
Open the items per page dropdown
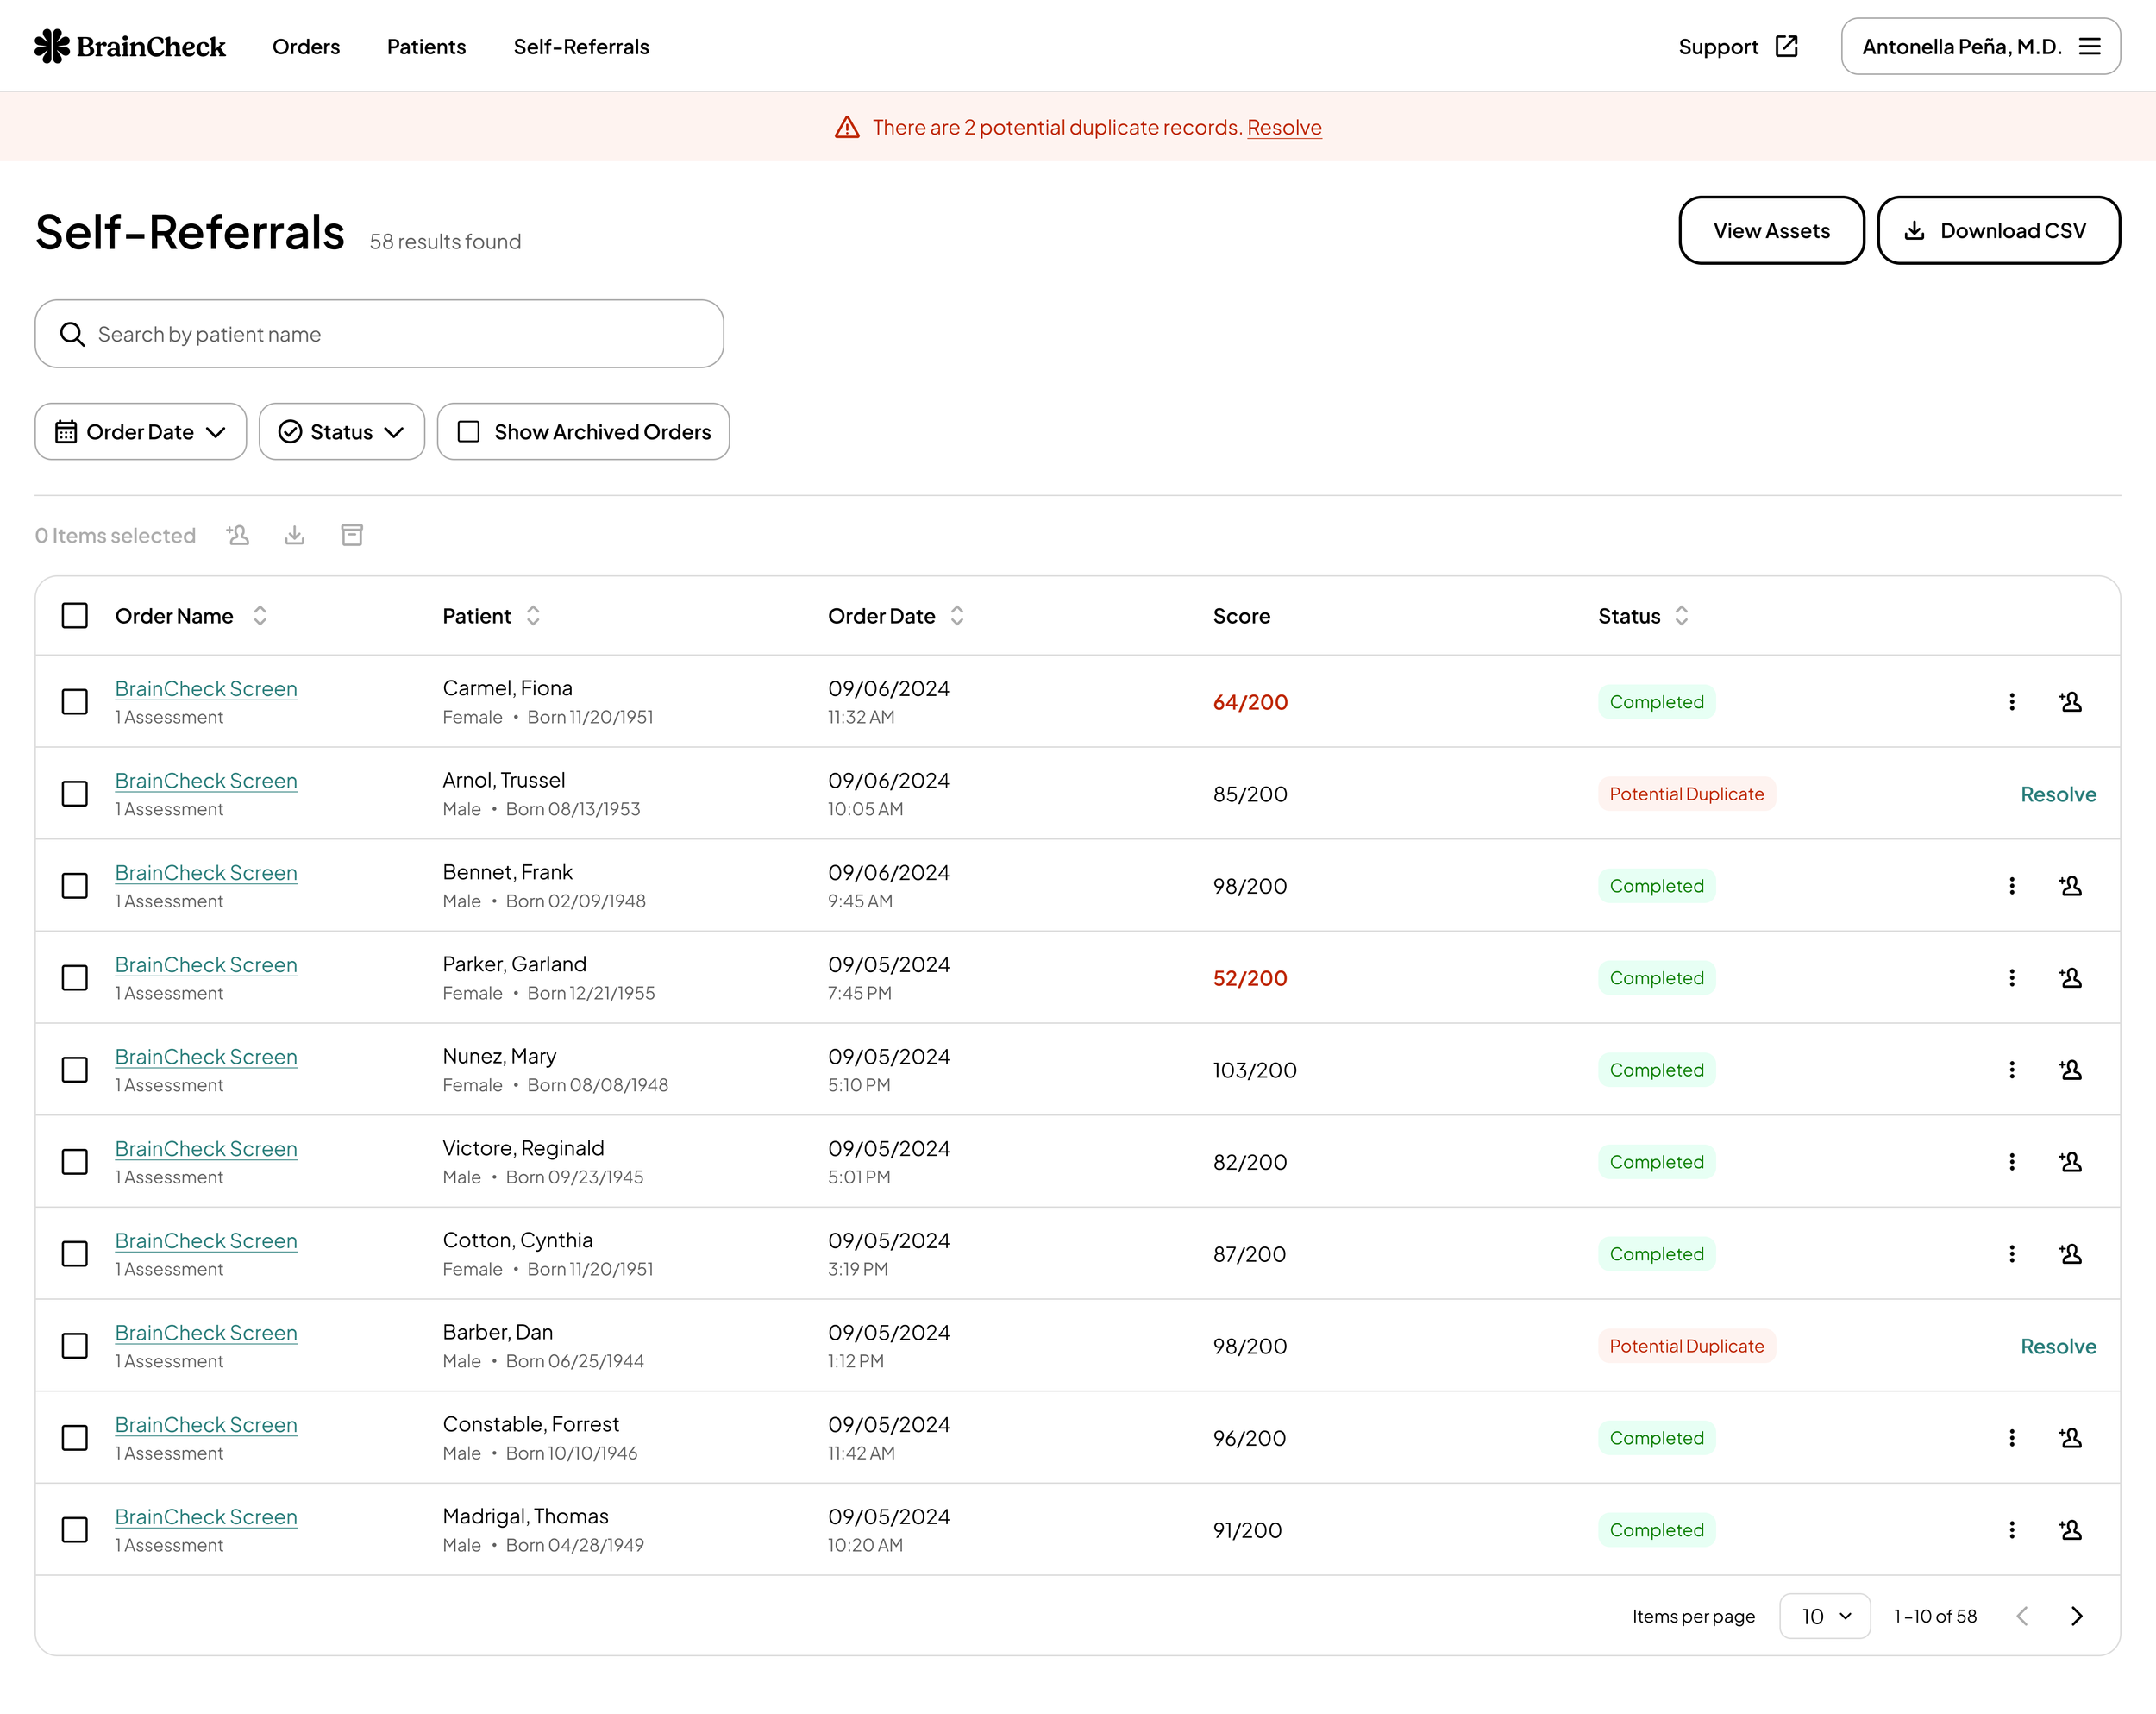pyautogui.click(x=1824, y=1616)
